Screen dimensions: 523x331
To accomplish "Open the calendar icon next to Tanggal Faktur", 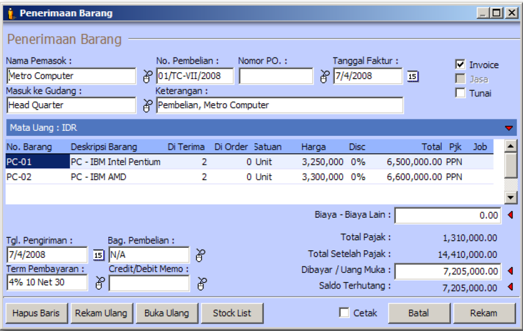I will 413,76.
